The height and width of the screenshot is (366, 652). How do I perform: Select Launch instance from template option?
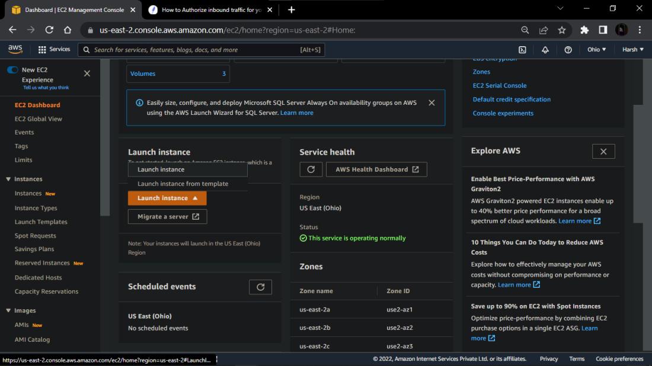click(183, 184)
